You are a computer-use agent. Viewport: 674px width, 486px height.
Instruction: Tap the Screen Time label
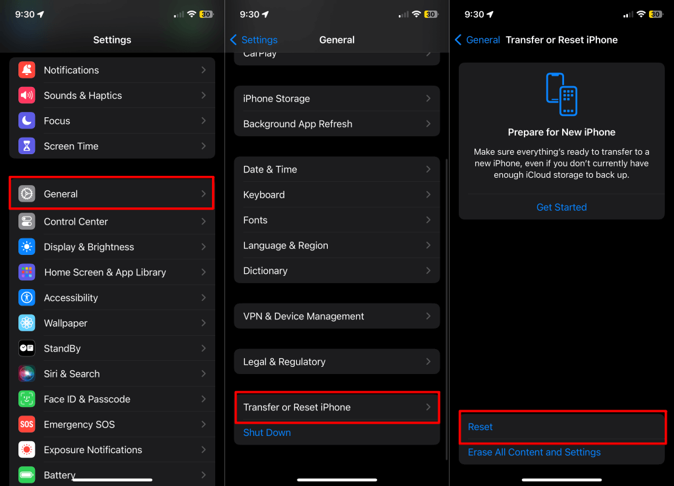[x=71, y=146]
